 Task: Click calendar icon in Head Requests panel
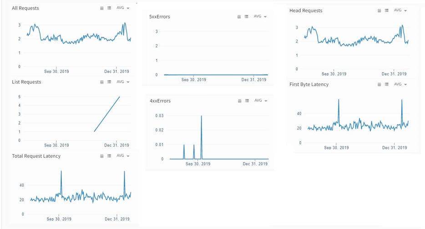(379, 10)
